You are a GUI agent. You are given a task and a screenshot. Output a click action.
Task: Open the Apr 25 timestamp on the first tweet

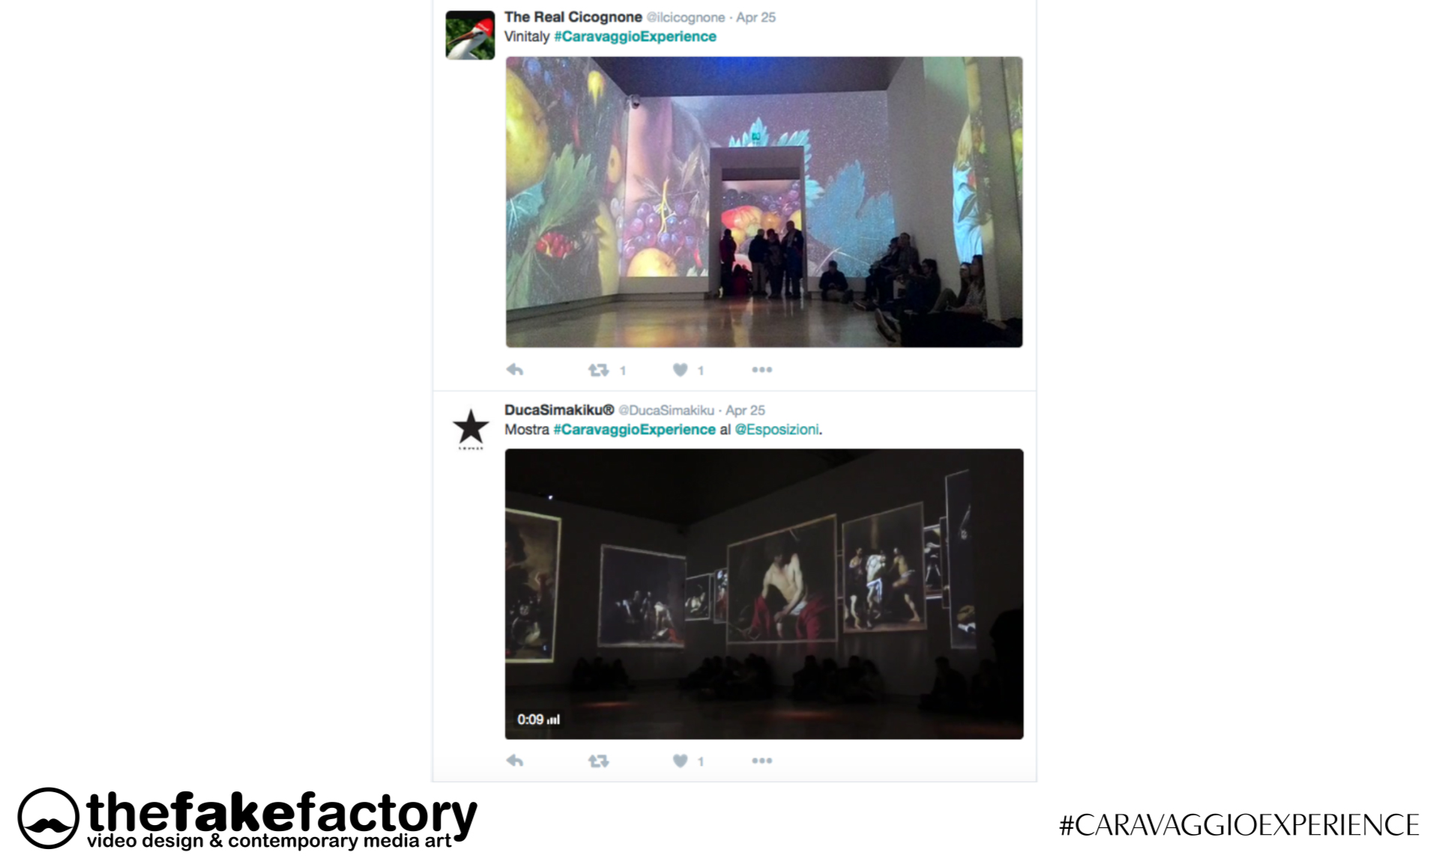(x=755, y=17)
